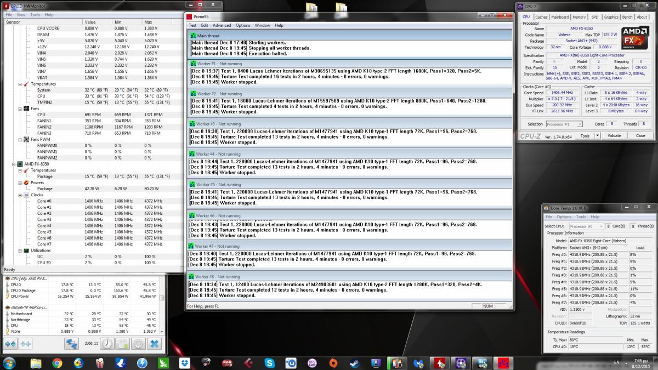Open Google Chrome from the taskbar

point(57,363)
